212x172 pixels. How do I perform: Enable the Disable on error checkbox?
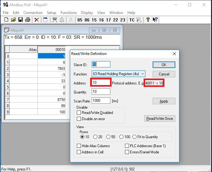79,119
